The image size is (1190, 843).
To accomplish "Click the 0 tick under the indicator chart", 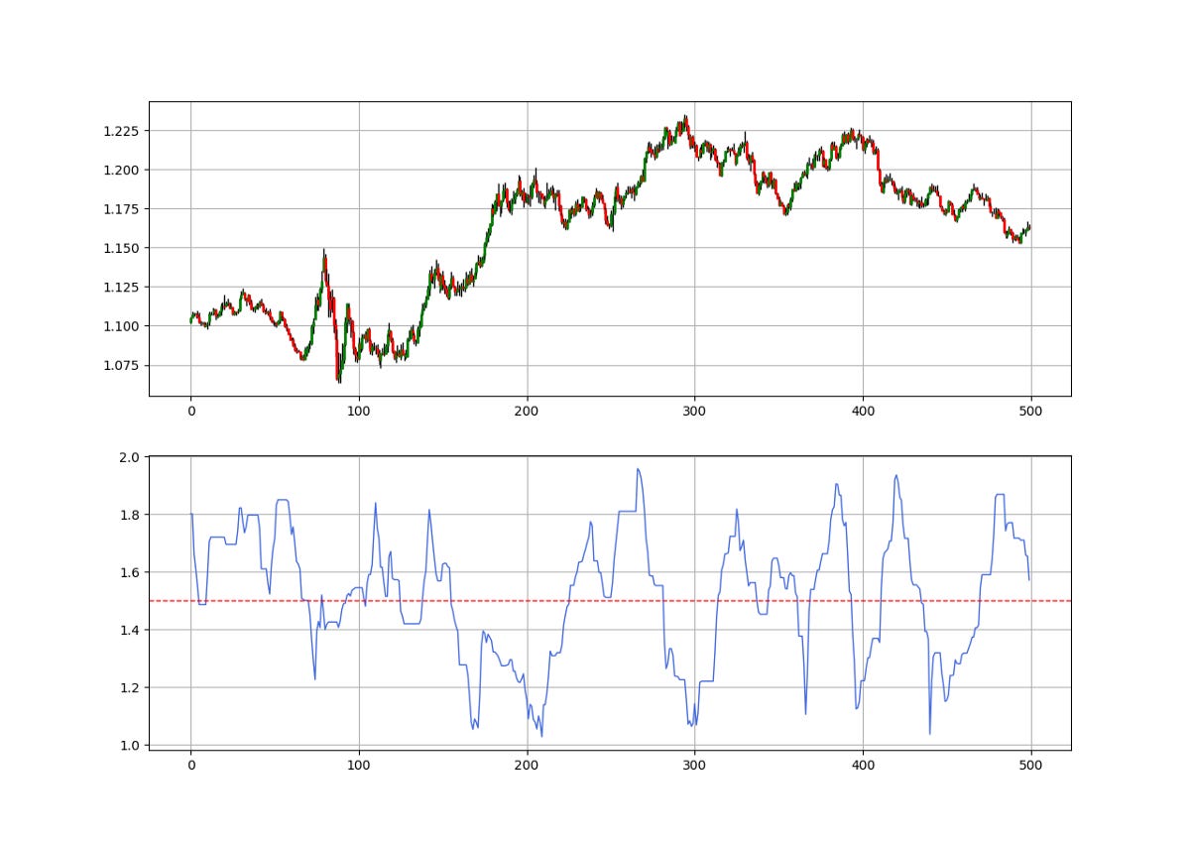I will 190,765.
